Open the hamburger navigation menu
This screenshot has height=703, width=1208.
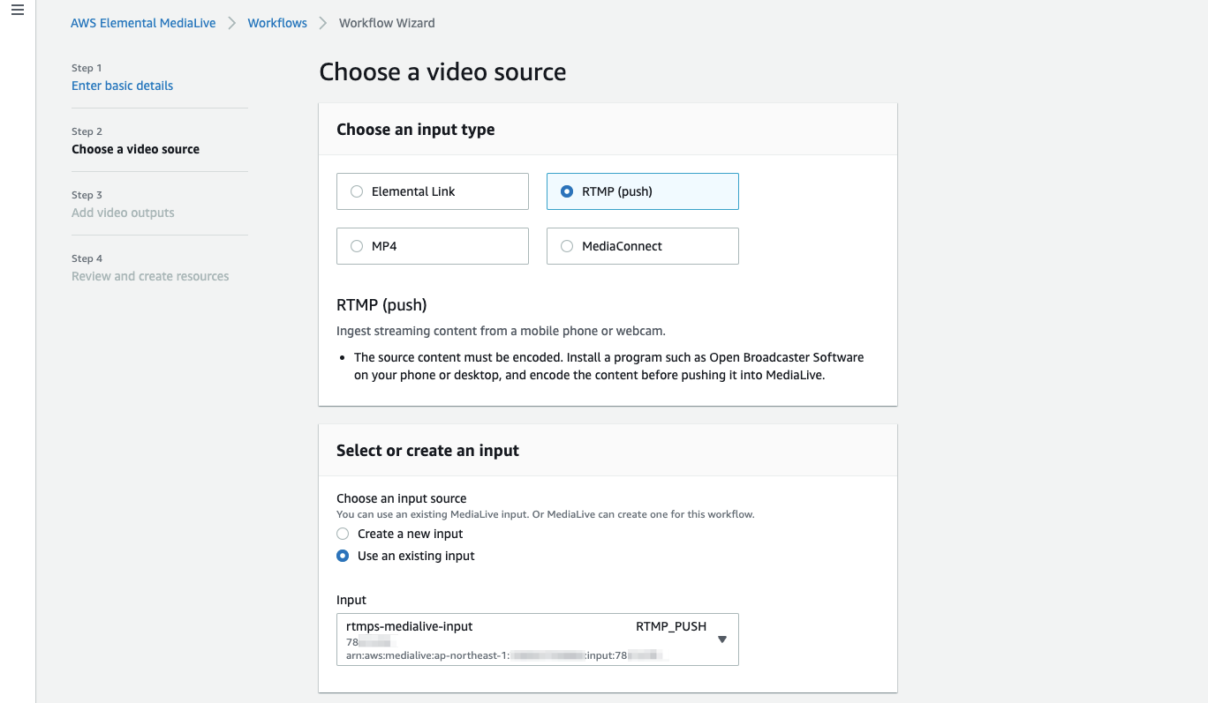(x=18, y=10)
